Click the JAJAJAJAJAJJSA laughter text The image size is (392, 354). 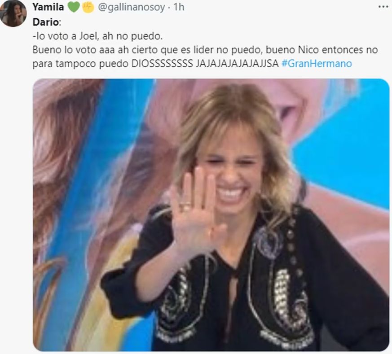tap(237, 63)
